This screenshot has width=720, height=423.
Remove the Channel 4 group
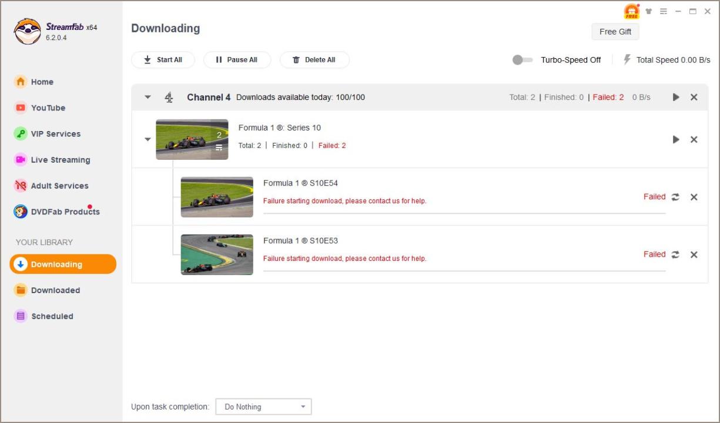(694, 98)
